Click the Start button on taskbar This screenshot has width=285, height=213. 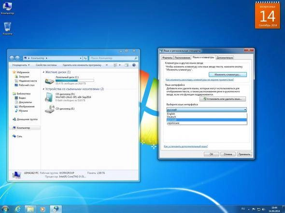click(5, 209)
